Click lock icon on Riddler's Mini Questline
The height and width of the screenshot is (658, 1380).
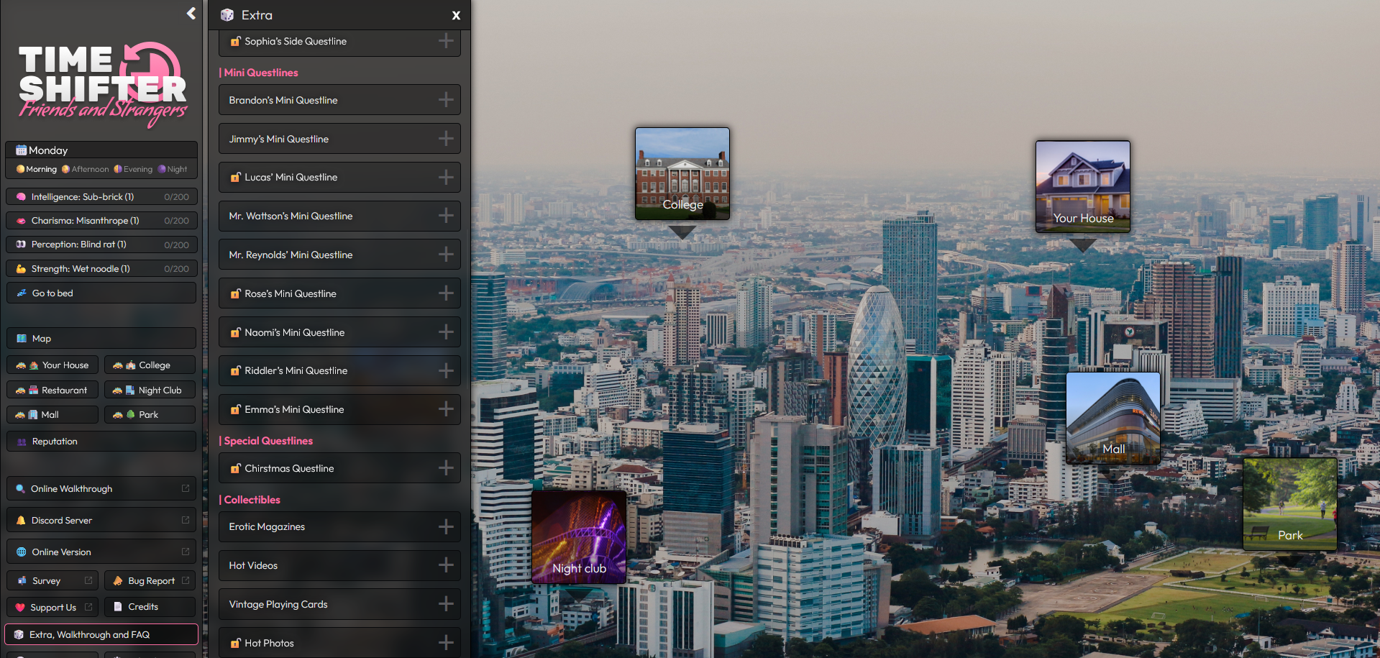[235, 370]
